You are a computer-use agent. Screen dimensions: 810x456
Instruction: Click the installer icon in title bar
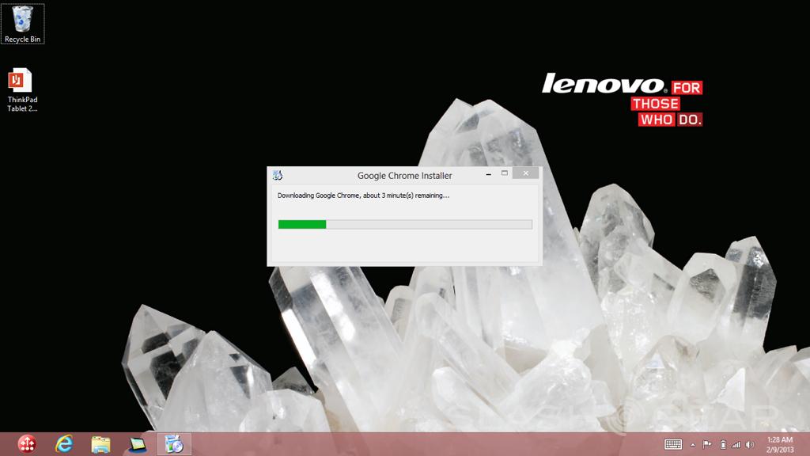277,175
